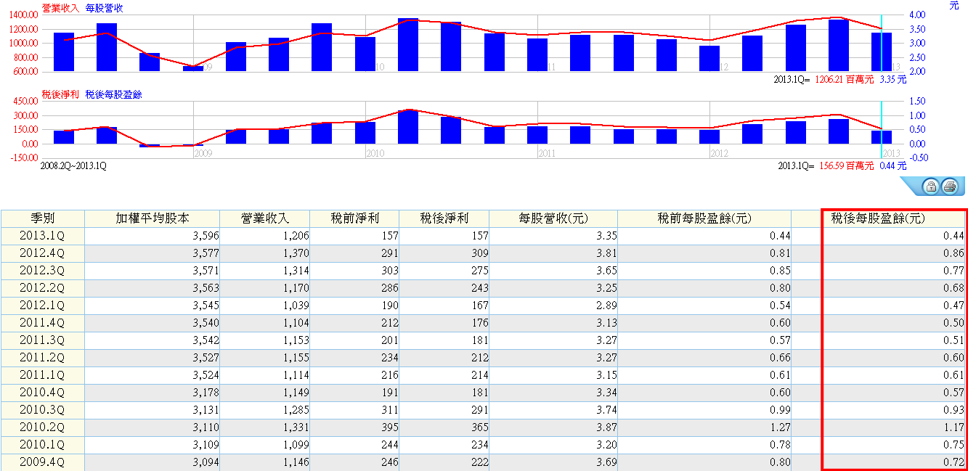Click the padlock lock icon
The height and width of the screenshot is (471, 968).
930,187
